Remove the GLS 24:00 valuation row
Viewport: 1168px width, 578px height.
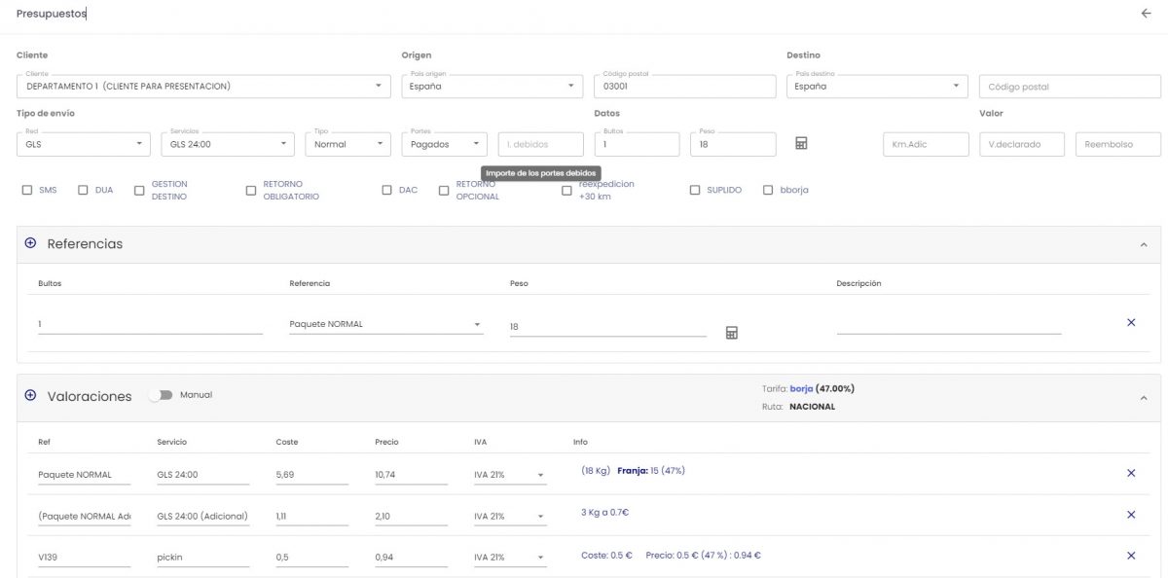tap(1130, 473)
